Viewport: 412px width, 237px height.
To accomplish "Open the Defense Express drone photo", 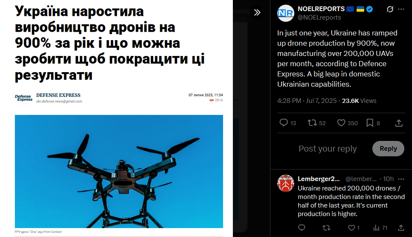I will [x=119, y=171].
